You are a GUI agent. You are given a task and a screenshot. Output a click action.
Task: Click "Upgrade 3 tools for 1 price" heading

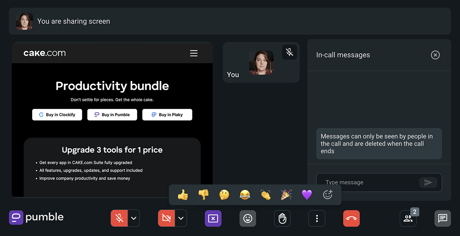(x=112, y=150)
